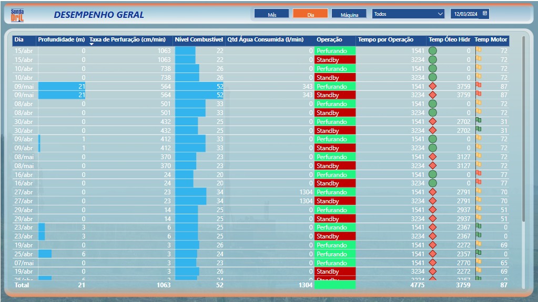Click the 12/03/2024 date input field
The image size is (538, 302).
[x=465, y=14]
